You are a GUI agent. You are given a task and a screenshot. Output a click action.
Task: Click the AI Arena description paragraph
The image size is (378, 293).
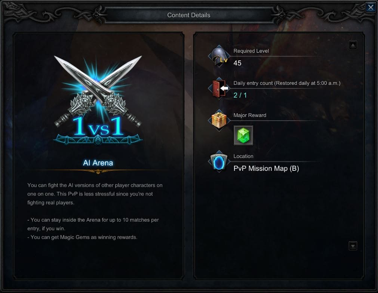pos(95,194)
